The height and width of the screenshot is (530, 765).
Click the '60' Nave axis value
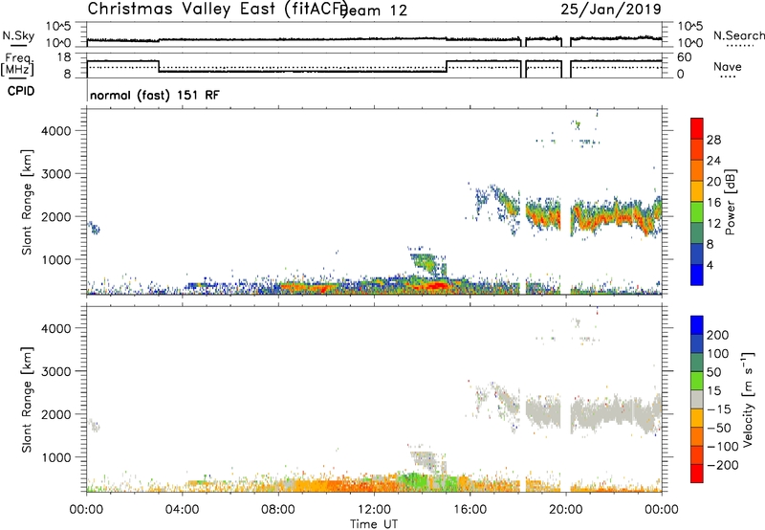click(685, 57)
